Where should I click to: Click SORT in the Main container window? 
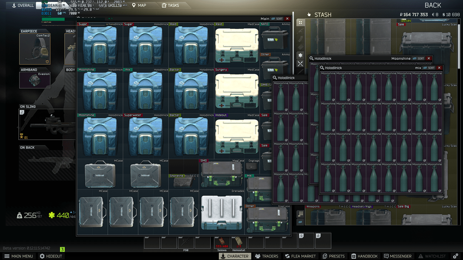[277, 19]
